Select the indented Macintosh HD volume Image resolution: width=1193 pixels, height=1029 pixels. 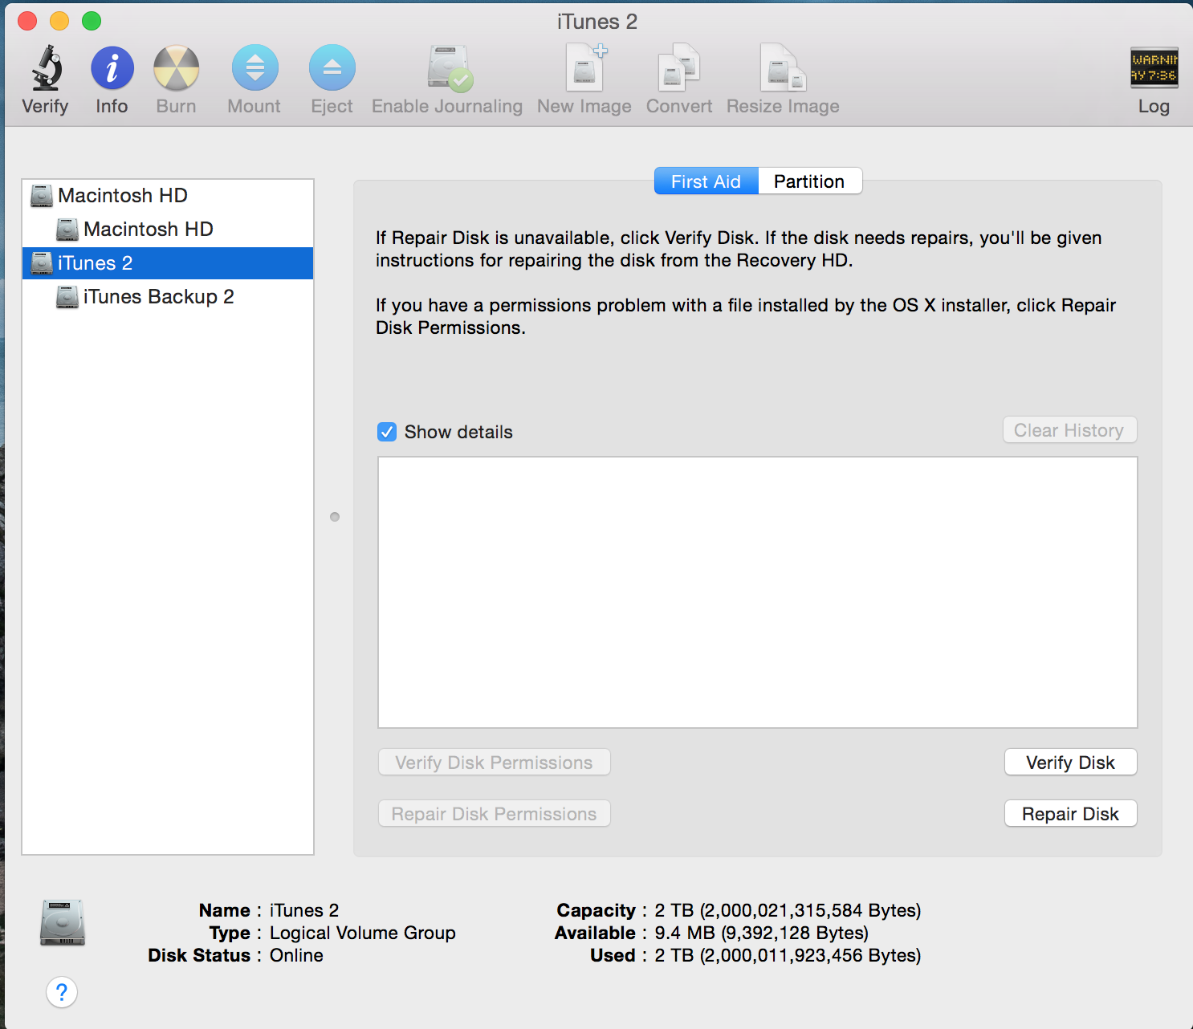point(168,230)
